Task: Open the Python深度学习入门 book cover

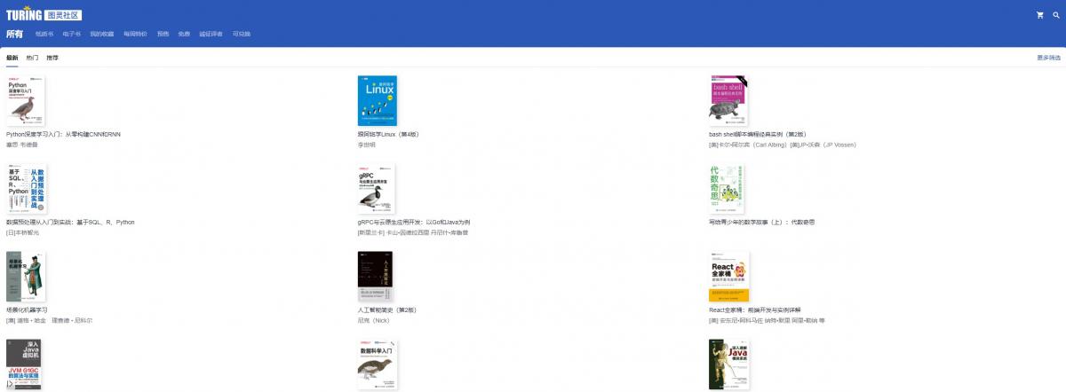Action: [26, 100]
